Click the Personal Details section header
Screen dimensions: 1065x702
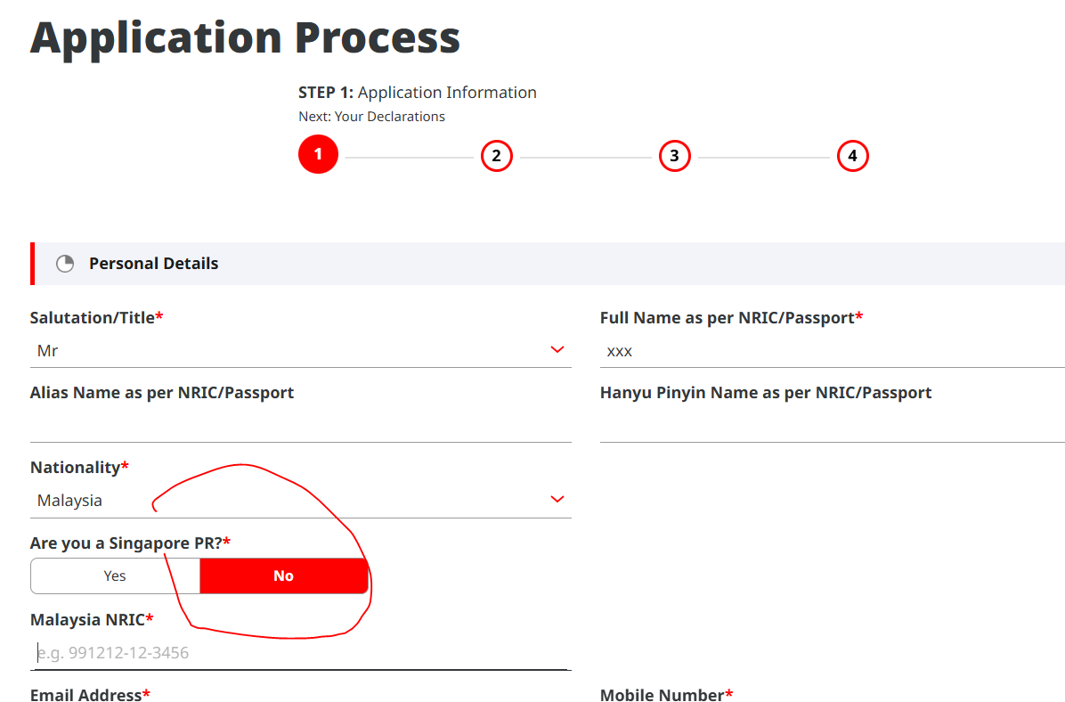(x=153, y=264)
